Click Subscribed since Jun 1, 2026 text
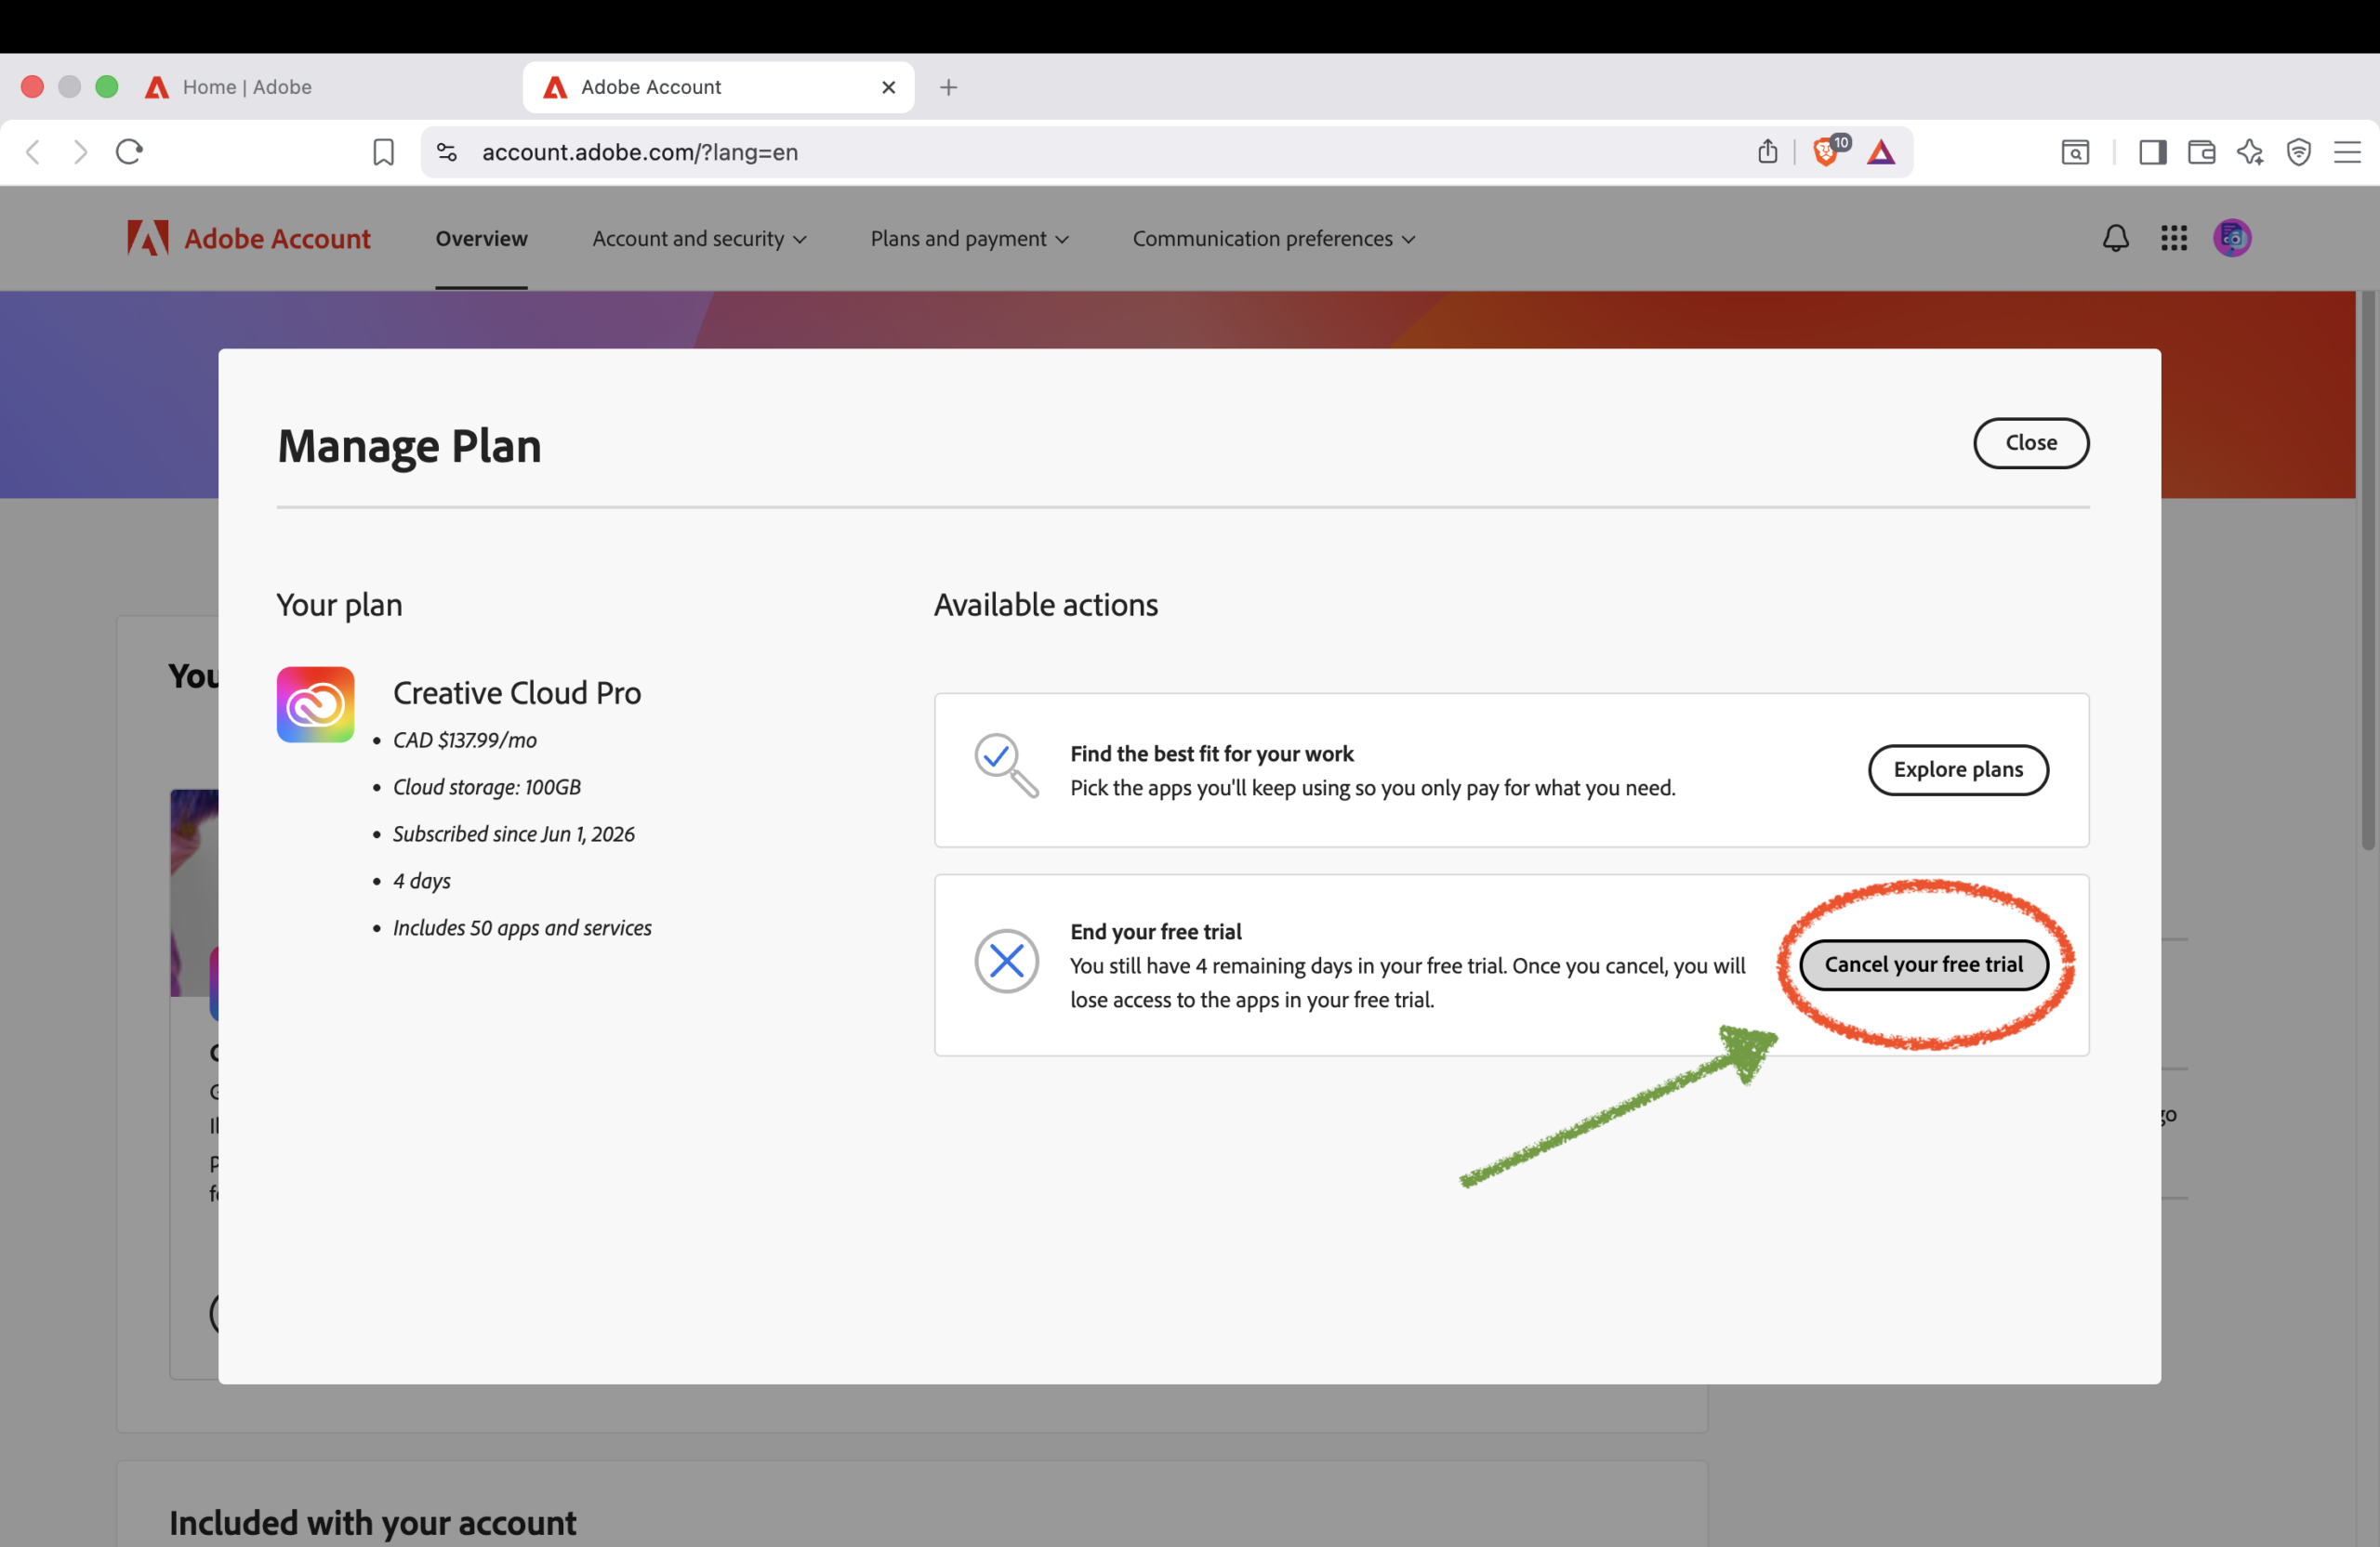The image size is (2380, 1547). [x=513, y=833]
